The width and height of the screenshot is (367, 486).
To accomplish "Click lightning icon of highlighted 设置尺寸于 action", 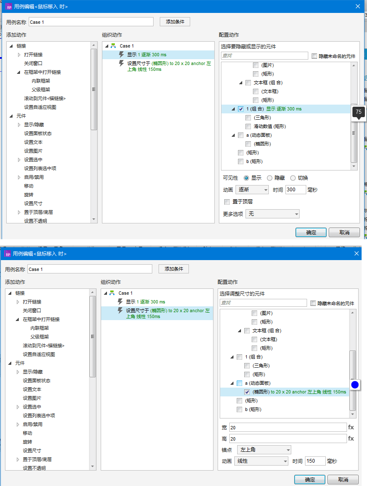I will click(x=120, y=311).
